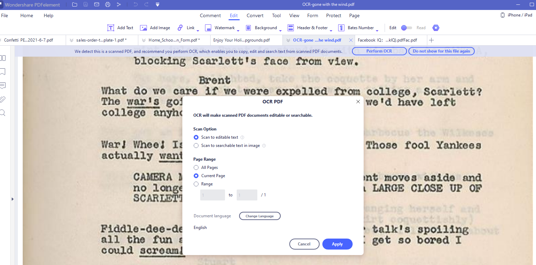Open the Facebook IQ document tab
Image resolution: width=536 pixels, height=265 pixels.
tap(391, 40)
